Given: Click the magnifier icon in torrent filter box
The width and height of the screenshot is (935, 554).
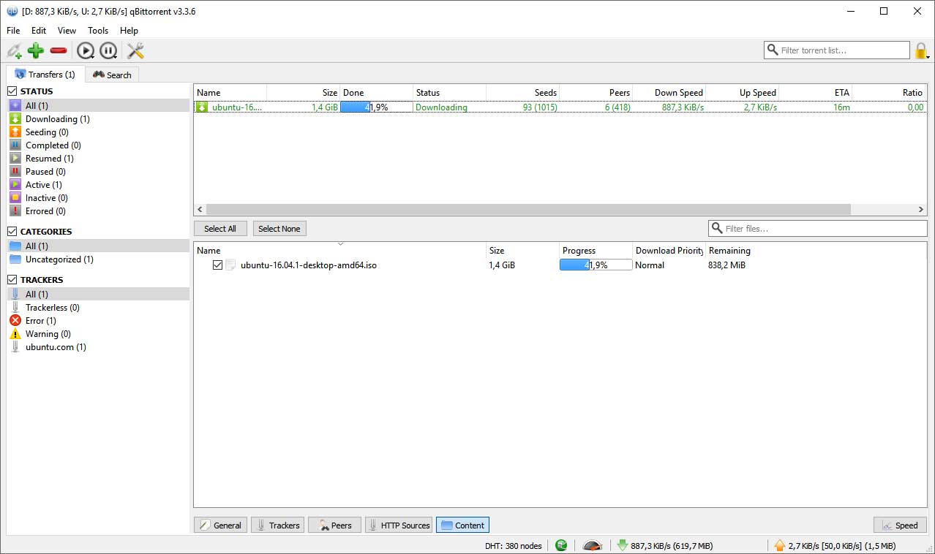Looking at the screenshot, I should (x=773, y=50).
